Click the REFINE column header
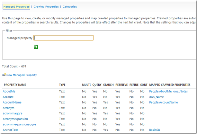197x134 pixels. point(134,85)
